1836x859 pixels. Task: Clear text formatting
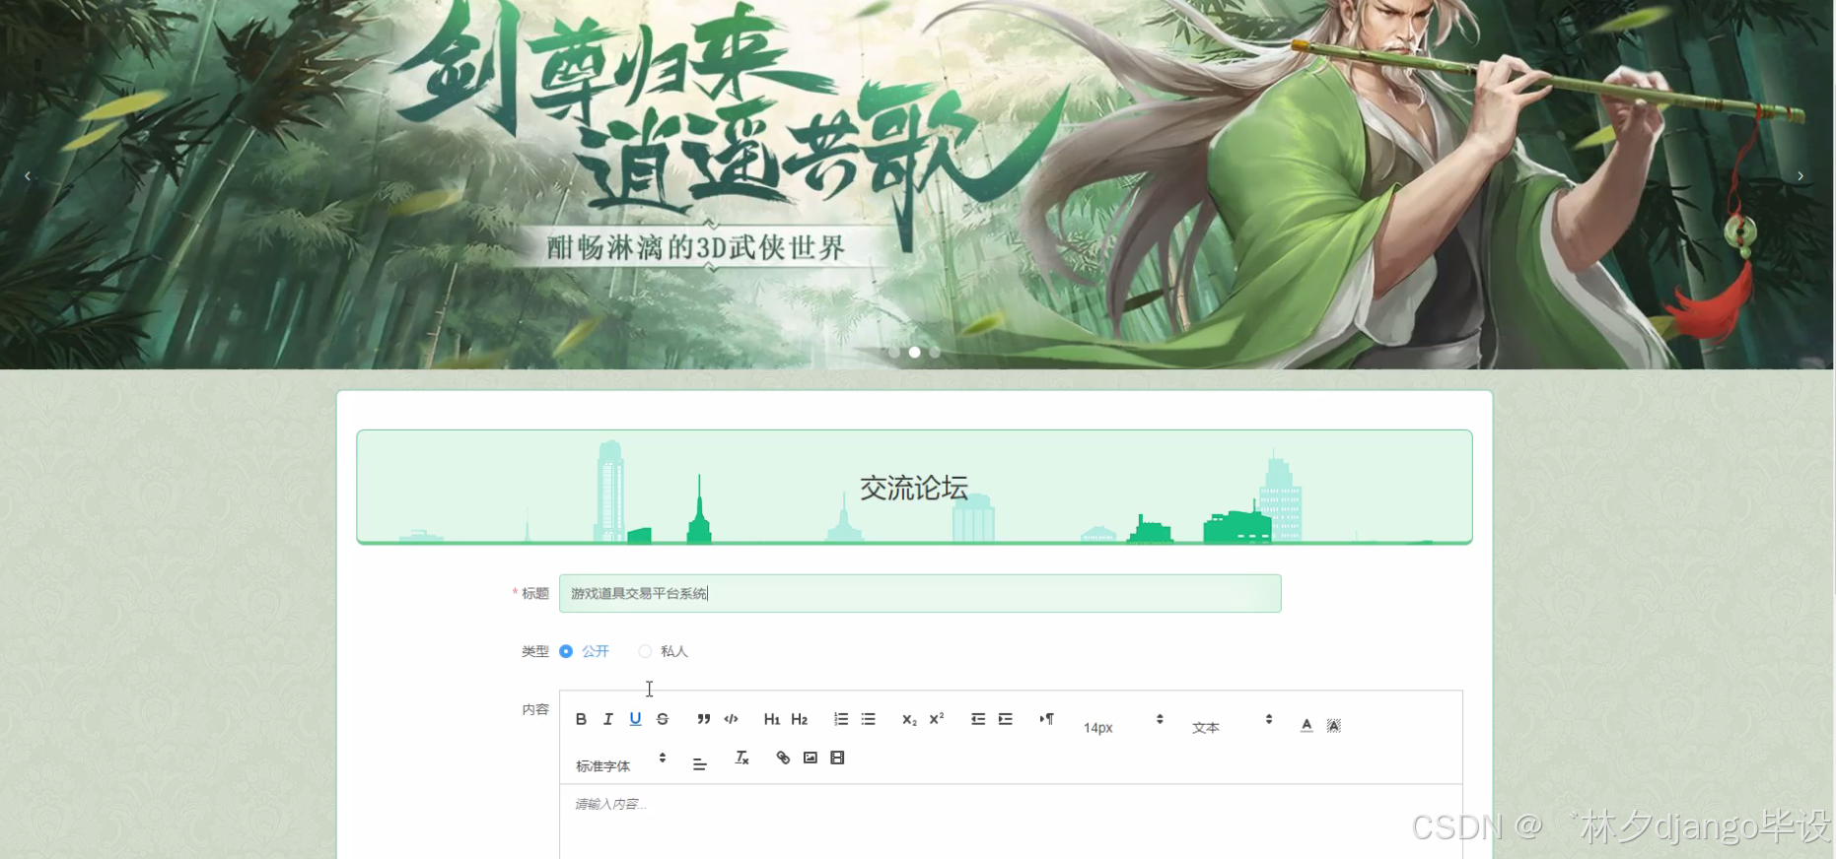tap(741, 758)
